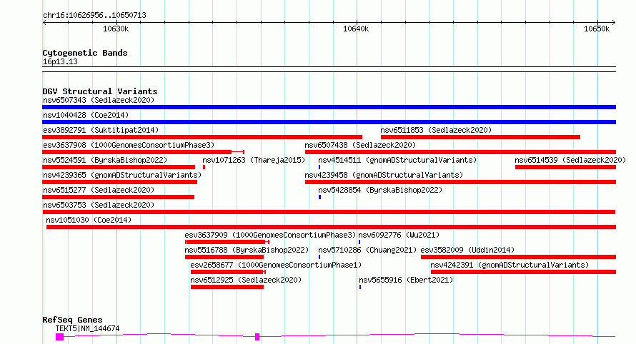This screenshot has height=344, width=636.
Task: Select the red bar under nsv6512925
Action: pyautogui.click(x=227, y=287)
